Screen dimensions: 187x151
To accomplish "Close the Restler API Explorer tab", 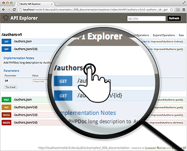I will click(52, 4).
